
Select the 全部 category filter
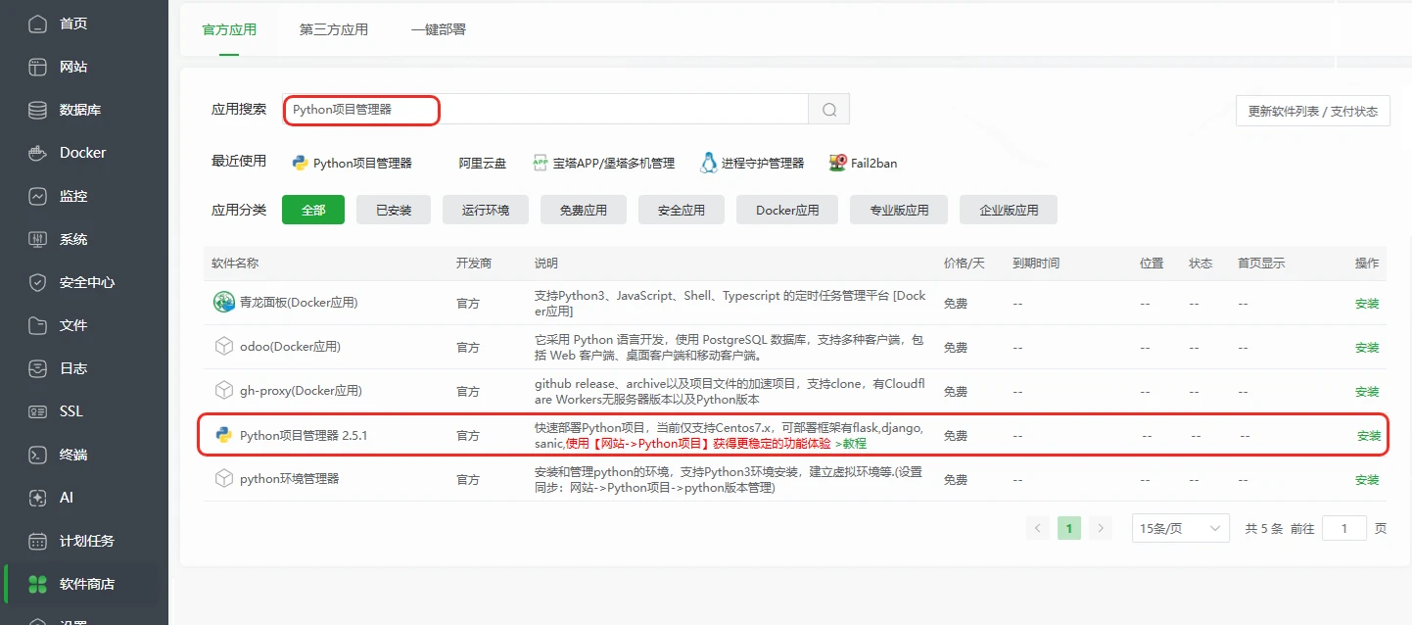313,210
